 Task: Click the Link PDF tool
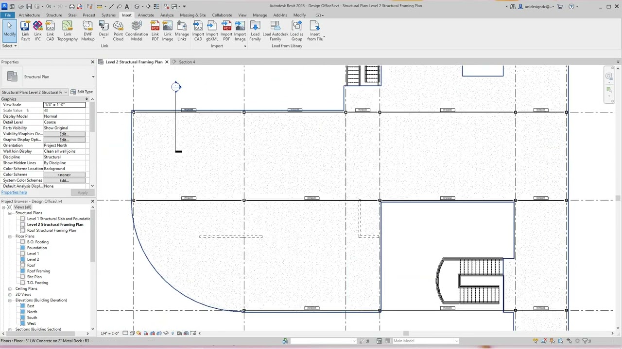[x=155, y=31]
